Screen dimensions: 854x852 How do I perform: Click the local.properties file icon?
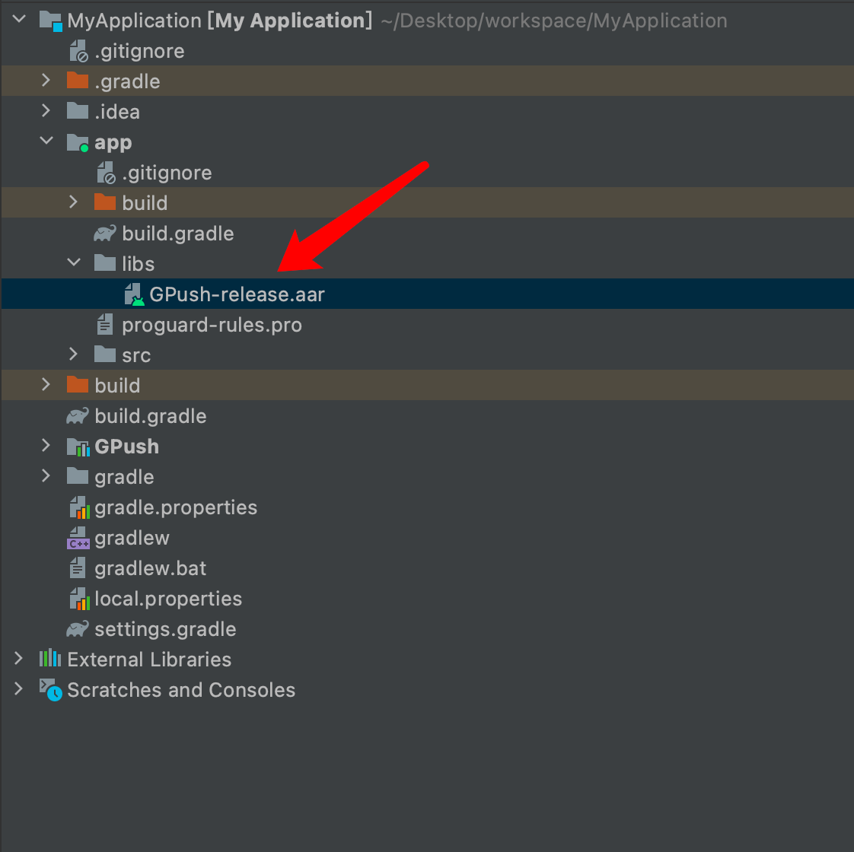pos(79,599)
